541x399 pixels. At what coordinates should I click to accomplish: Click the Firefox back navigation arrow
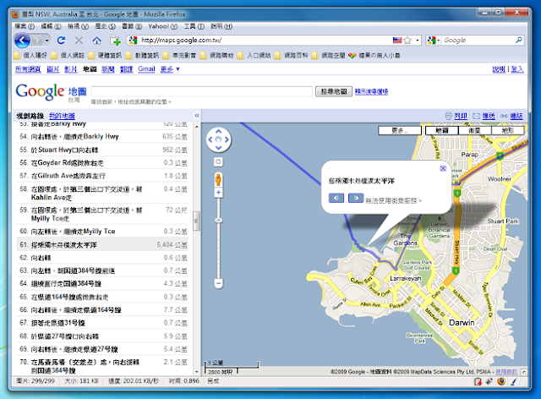click(22, 41)
